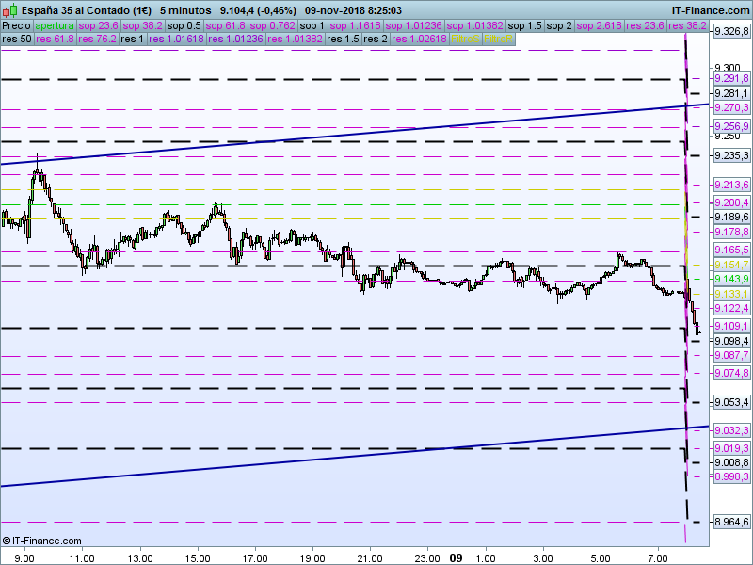This screenshot has width=753, height=565.
Task: Click the res 1.01236 legend tag
Action: point(236,39)
